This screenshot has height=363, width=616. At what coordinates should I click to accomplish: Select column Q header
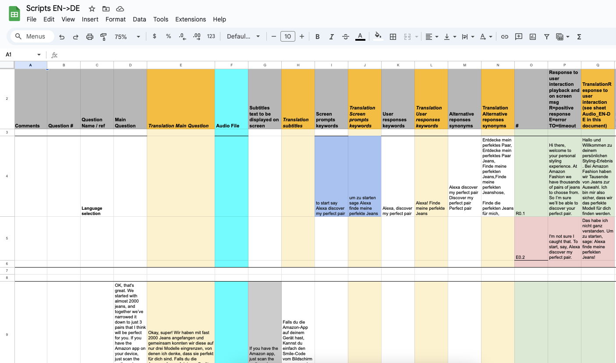(598, 65)
